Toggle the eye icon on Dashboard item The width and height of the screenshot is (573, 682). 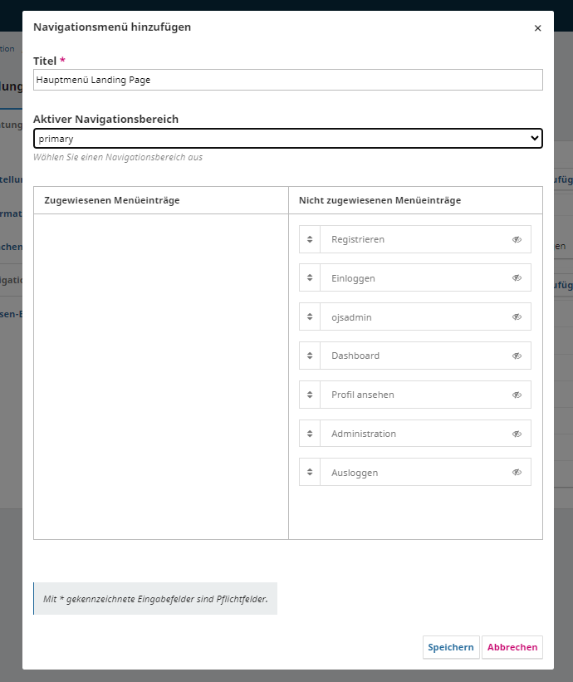point(517,356)
